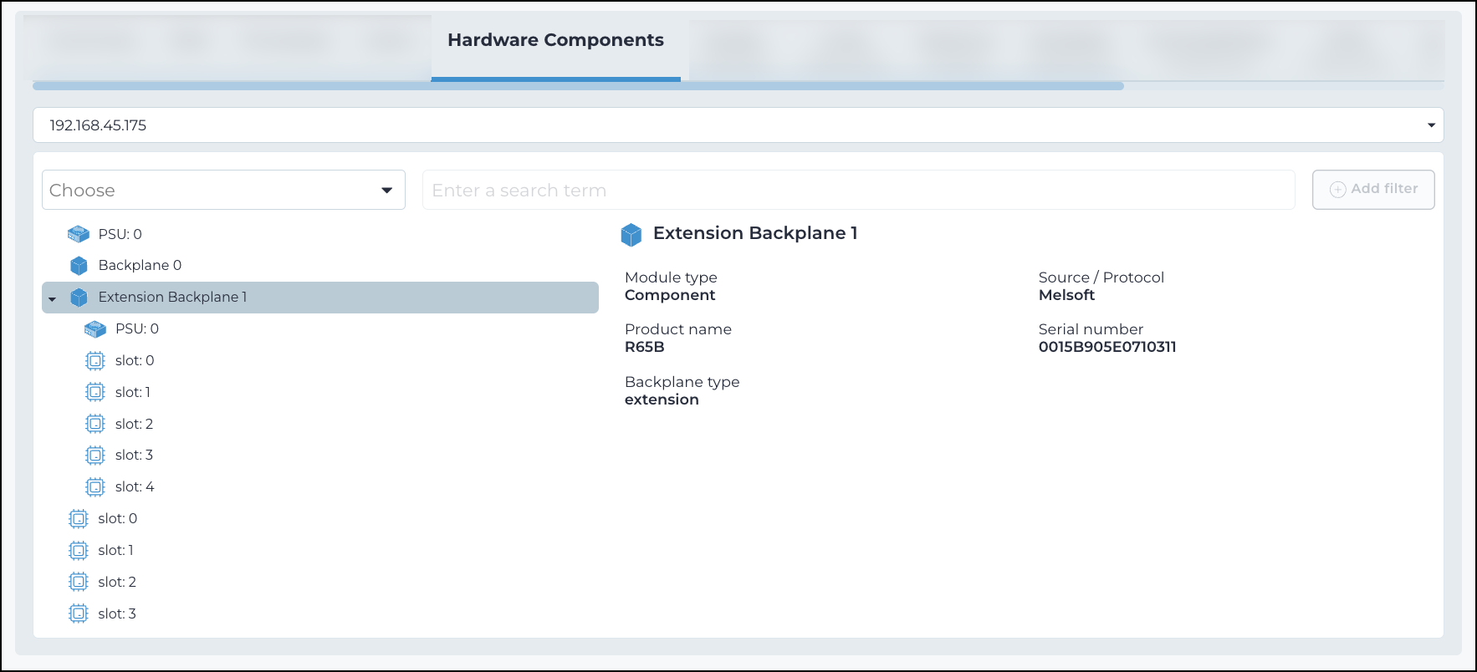Click the product name value R65B
1477x672 pixels.
coord(645,347)
